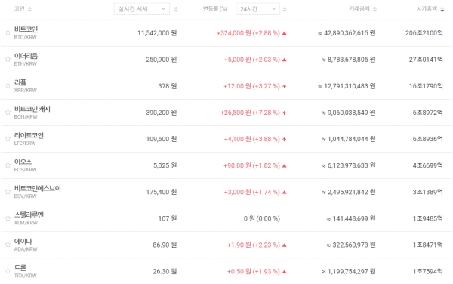Open the 트론 coin link
The image size is (453, 284).
20,268
